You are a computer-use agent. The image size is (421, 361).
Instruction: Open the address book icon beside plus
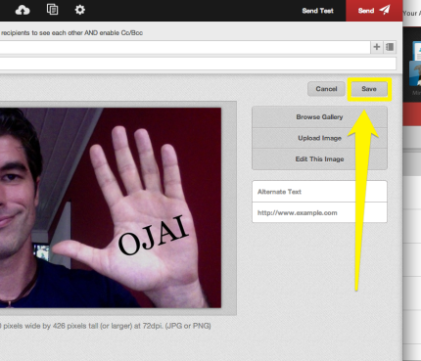pyautogui.click(x=390, y=47)
